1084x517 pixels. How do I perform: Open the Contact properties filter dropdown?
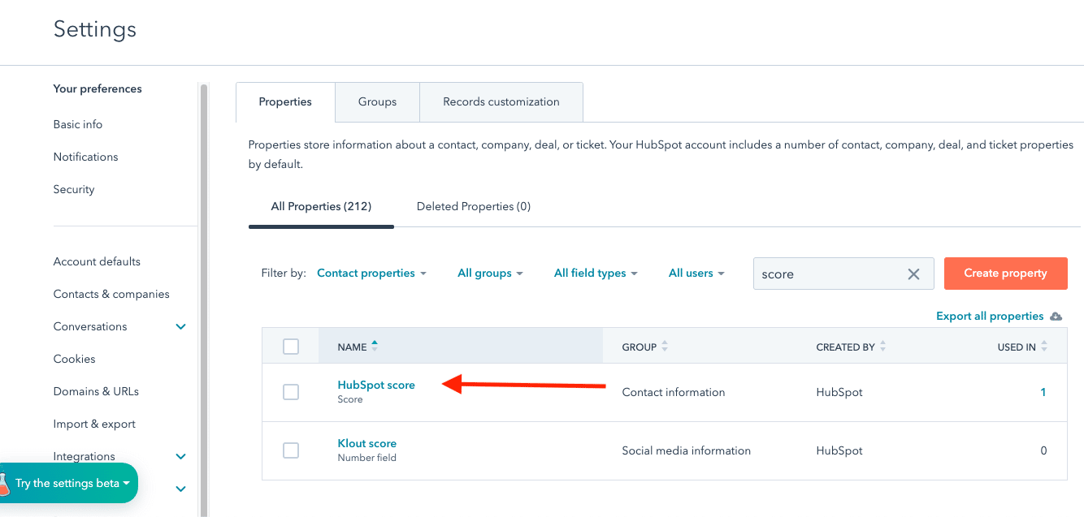pos(371,273)
